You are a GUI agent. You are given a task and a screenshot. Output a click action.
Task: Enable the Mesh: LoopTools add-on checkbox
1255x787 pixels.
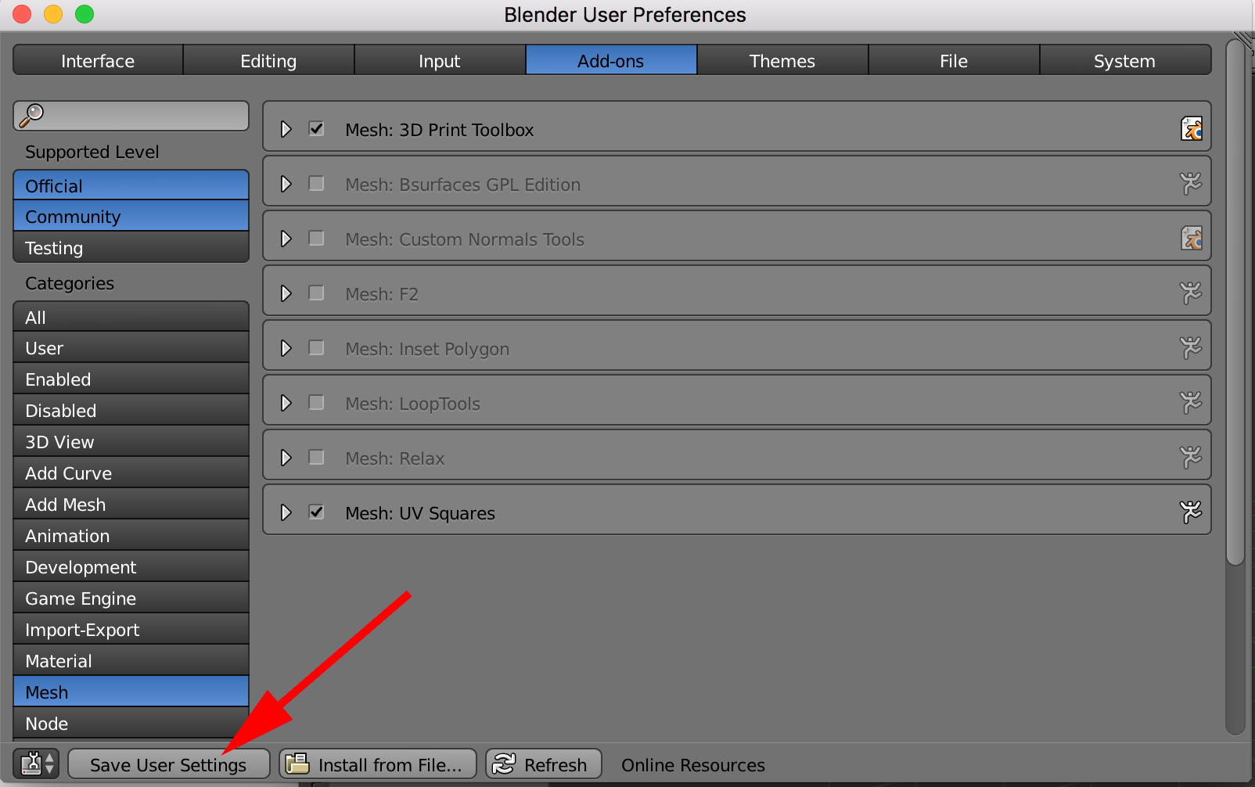pos(316,402)
